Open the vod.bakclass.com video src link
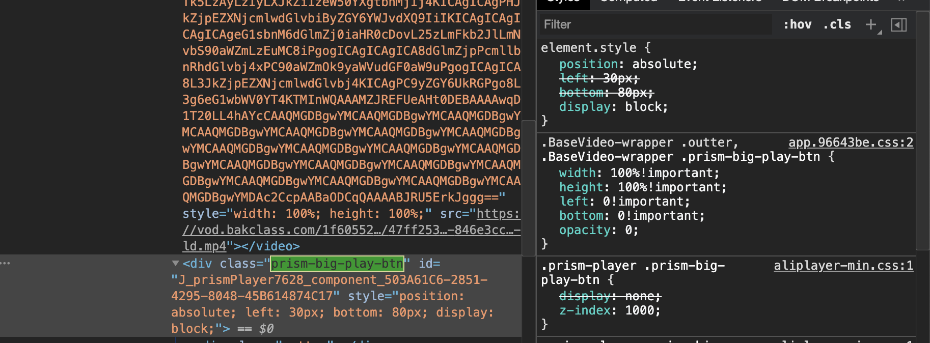 tap(351, 230)
